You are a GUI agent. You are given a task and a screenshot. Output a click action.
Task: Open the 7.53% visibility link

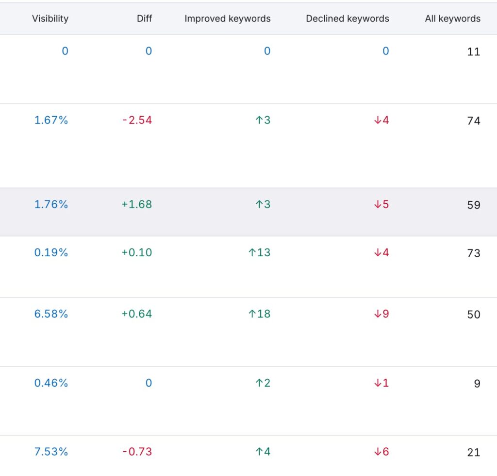tap(51, 452)
